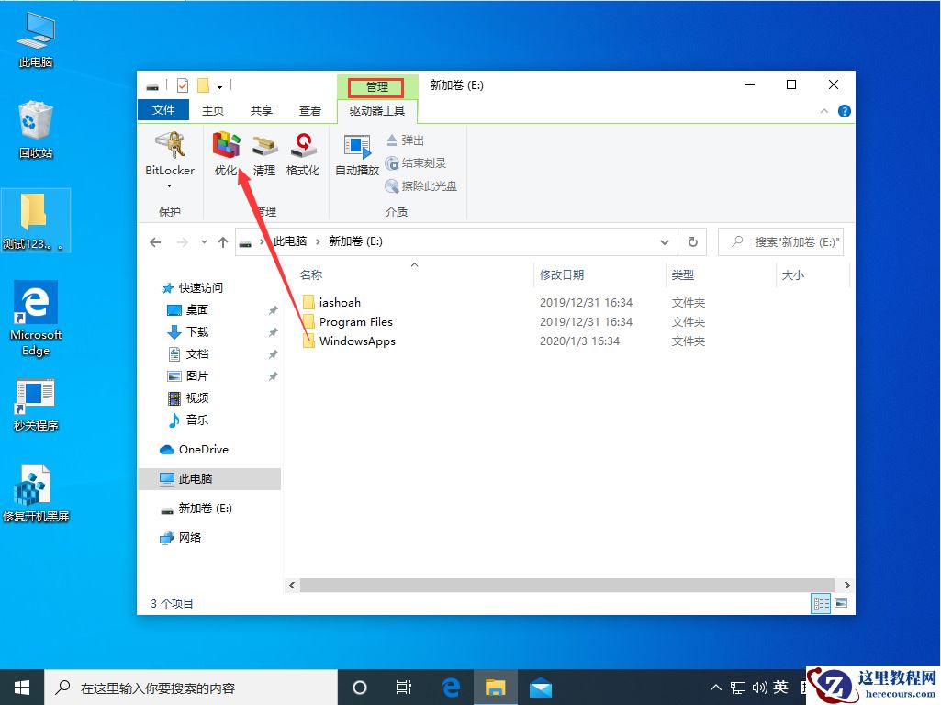The width and height of the screenshot is (941, 705).
Task: Collapse the ribbon with the chevron
Action: 823,109
